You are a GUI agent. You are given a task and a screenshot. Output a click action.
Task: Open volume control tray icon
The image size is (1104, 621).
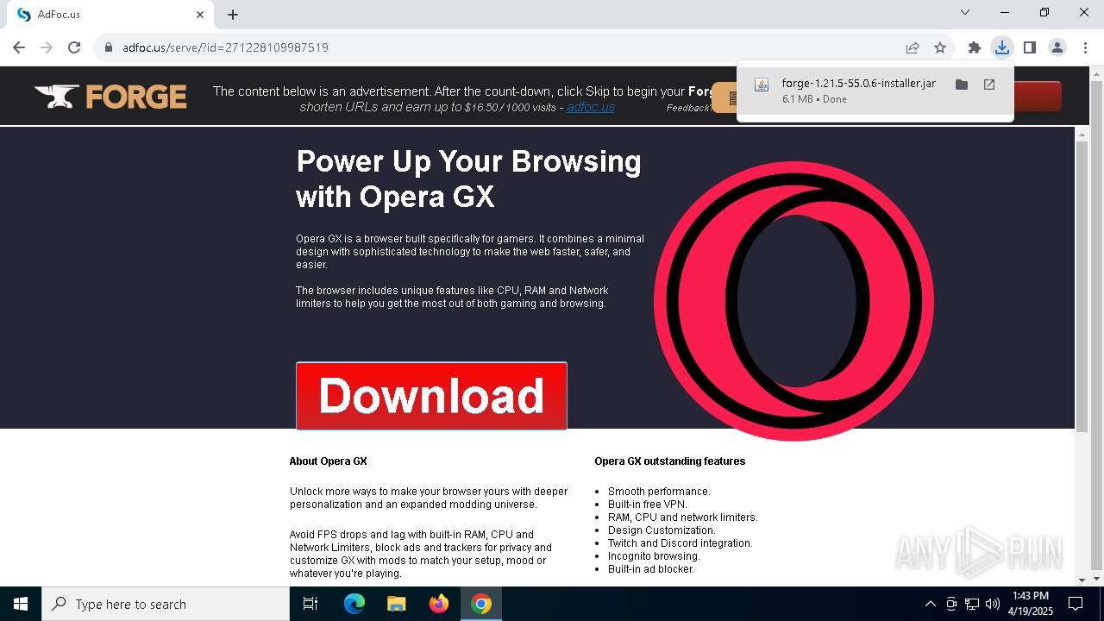993,604
